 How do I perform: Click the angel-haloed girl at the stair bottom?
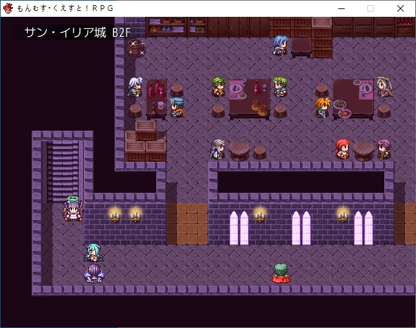[x=73, y=209]
